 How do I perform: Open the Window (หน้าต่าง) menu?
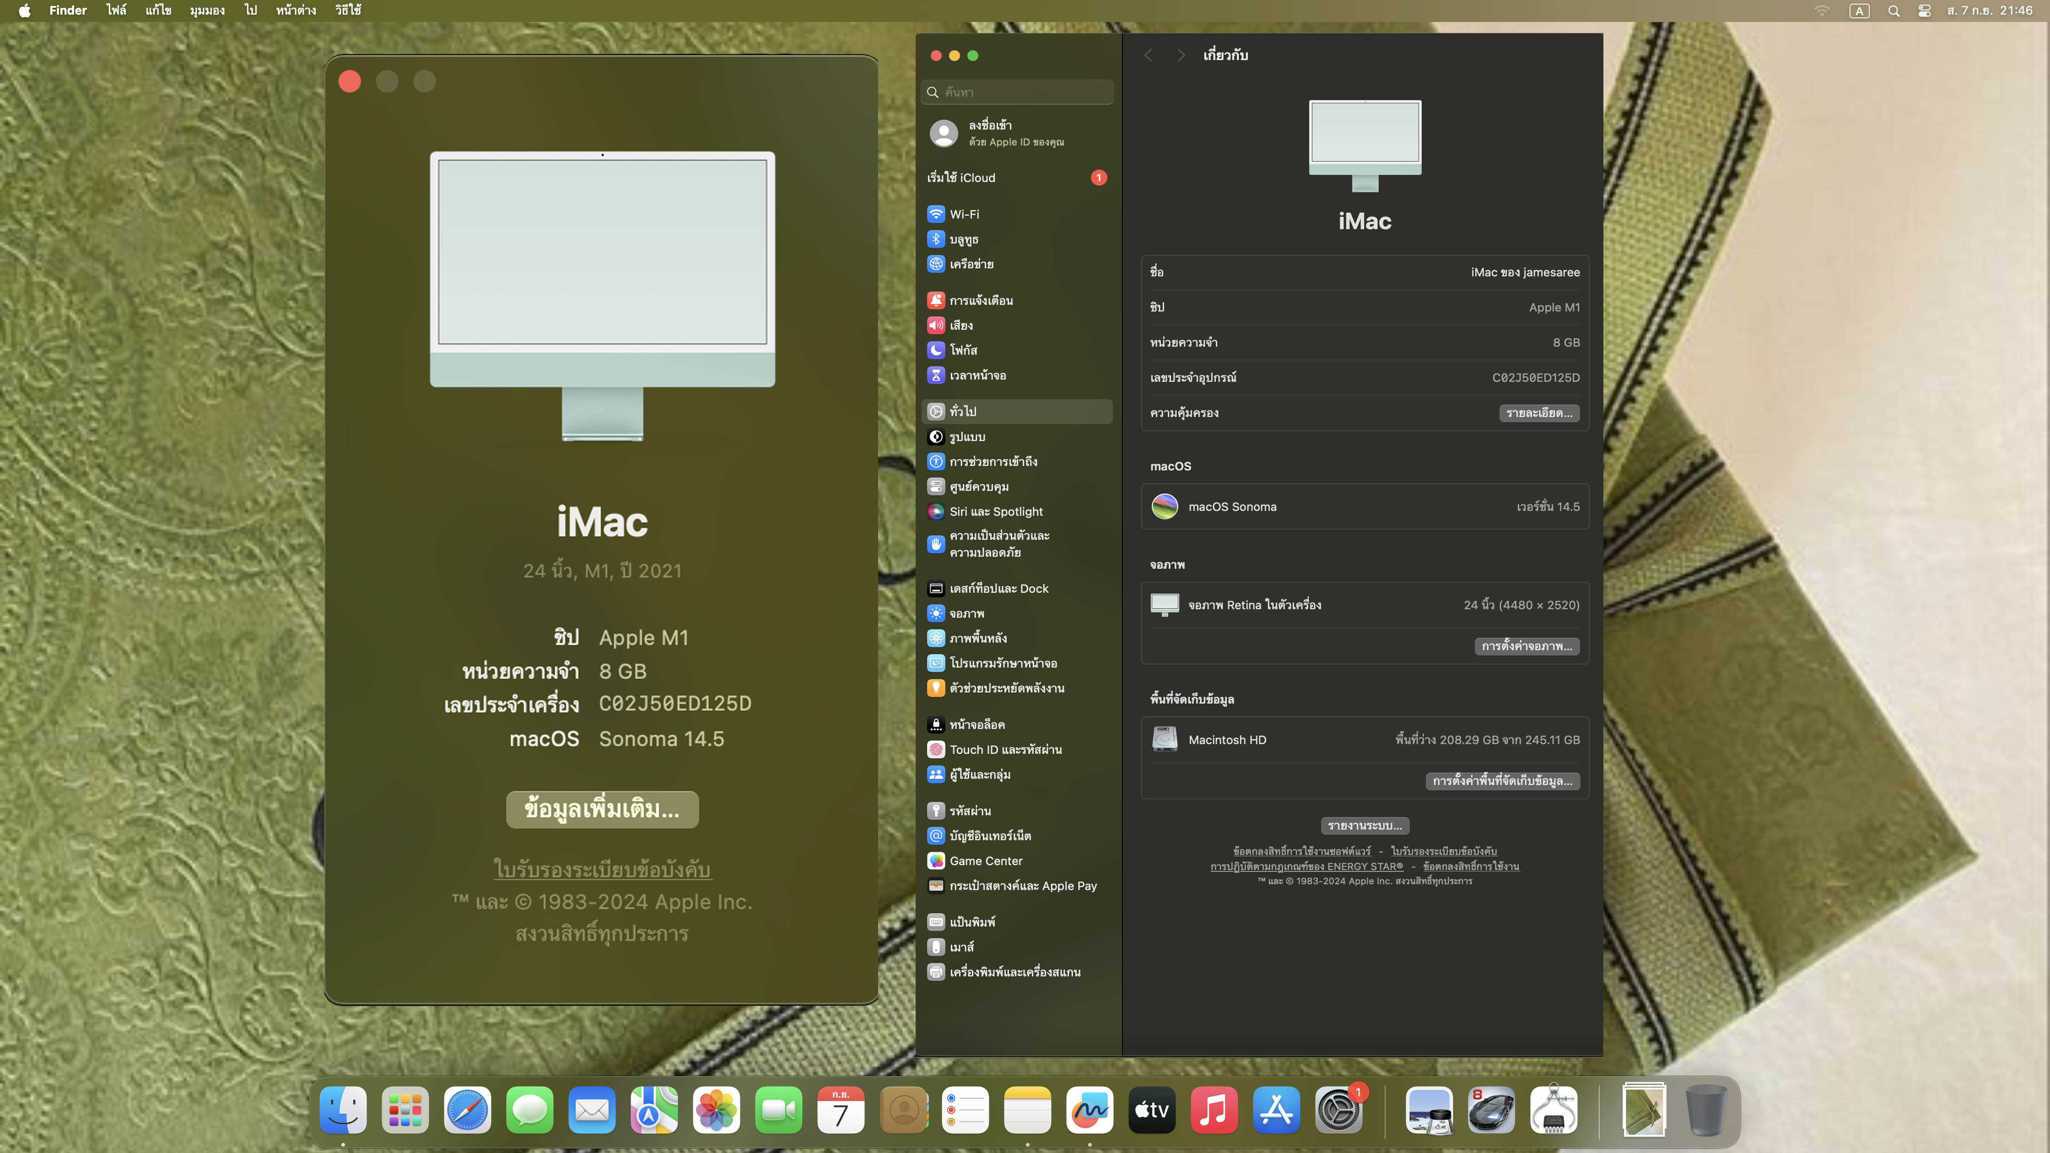tap(296, 11)
